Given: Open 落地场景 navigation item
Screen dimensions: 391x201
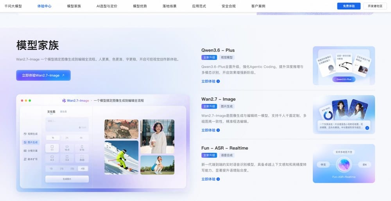Looking at the screenshot, I should coord(169,6).
